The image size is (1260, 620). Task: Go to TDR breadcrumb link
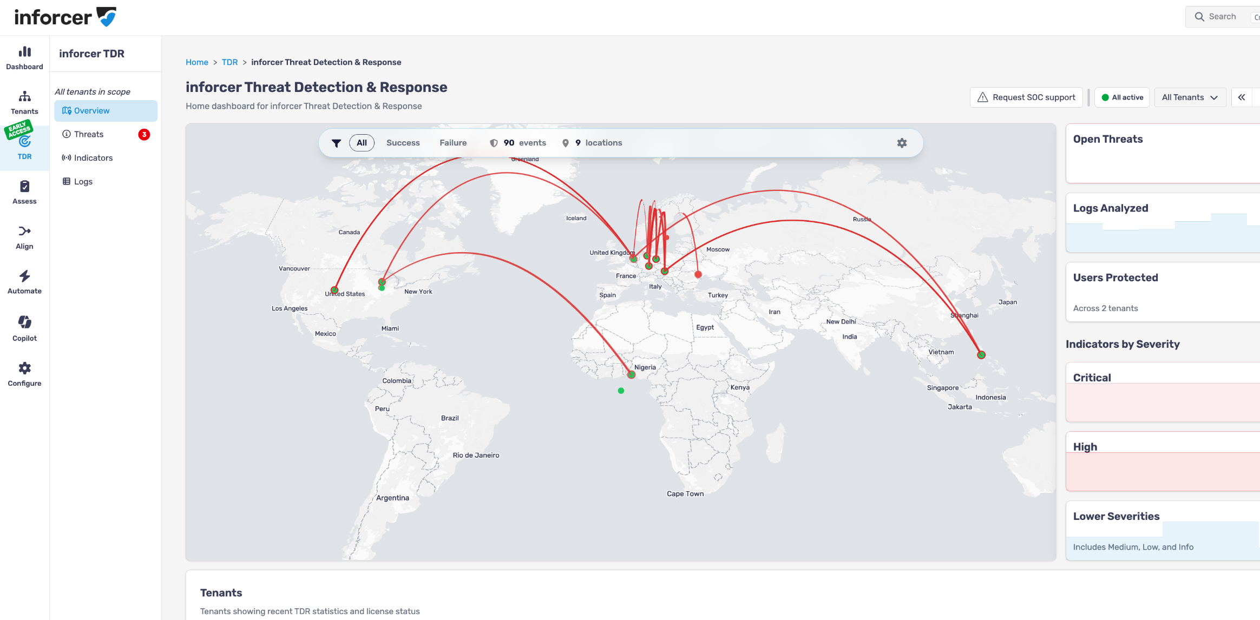coord(229,62)
